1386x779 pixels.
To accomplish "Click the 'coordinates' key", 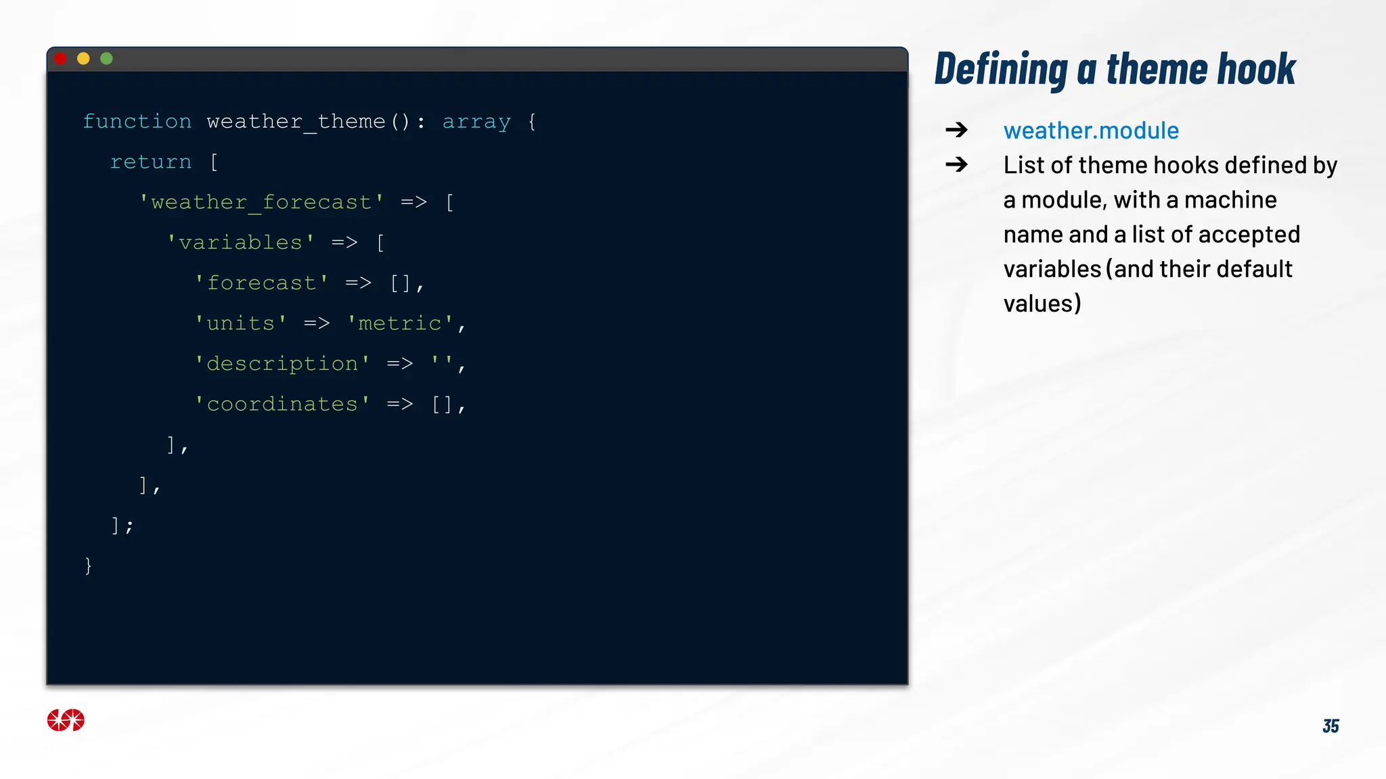I will (x=282, y=404).
